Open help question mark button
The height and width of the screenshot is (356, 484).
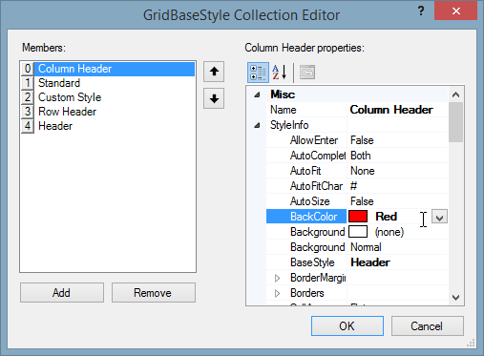point(421,11)
